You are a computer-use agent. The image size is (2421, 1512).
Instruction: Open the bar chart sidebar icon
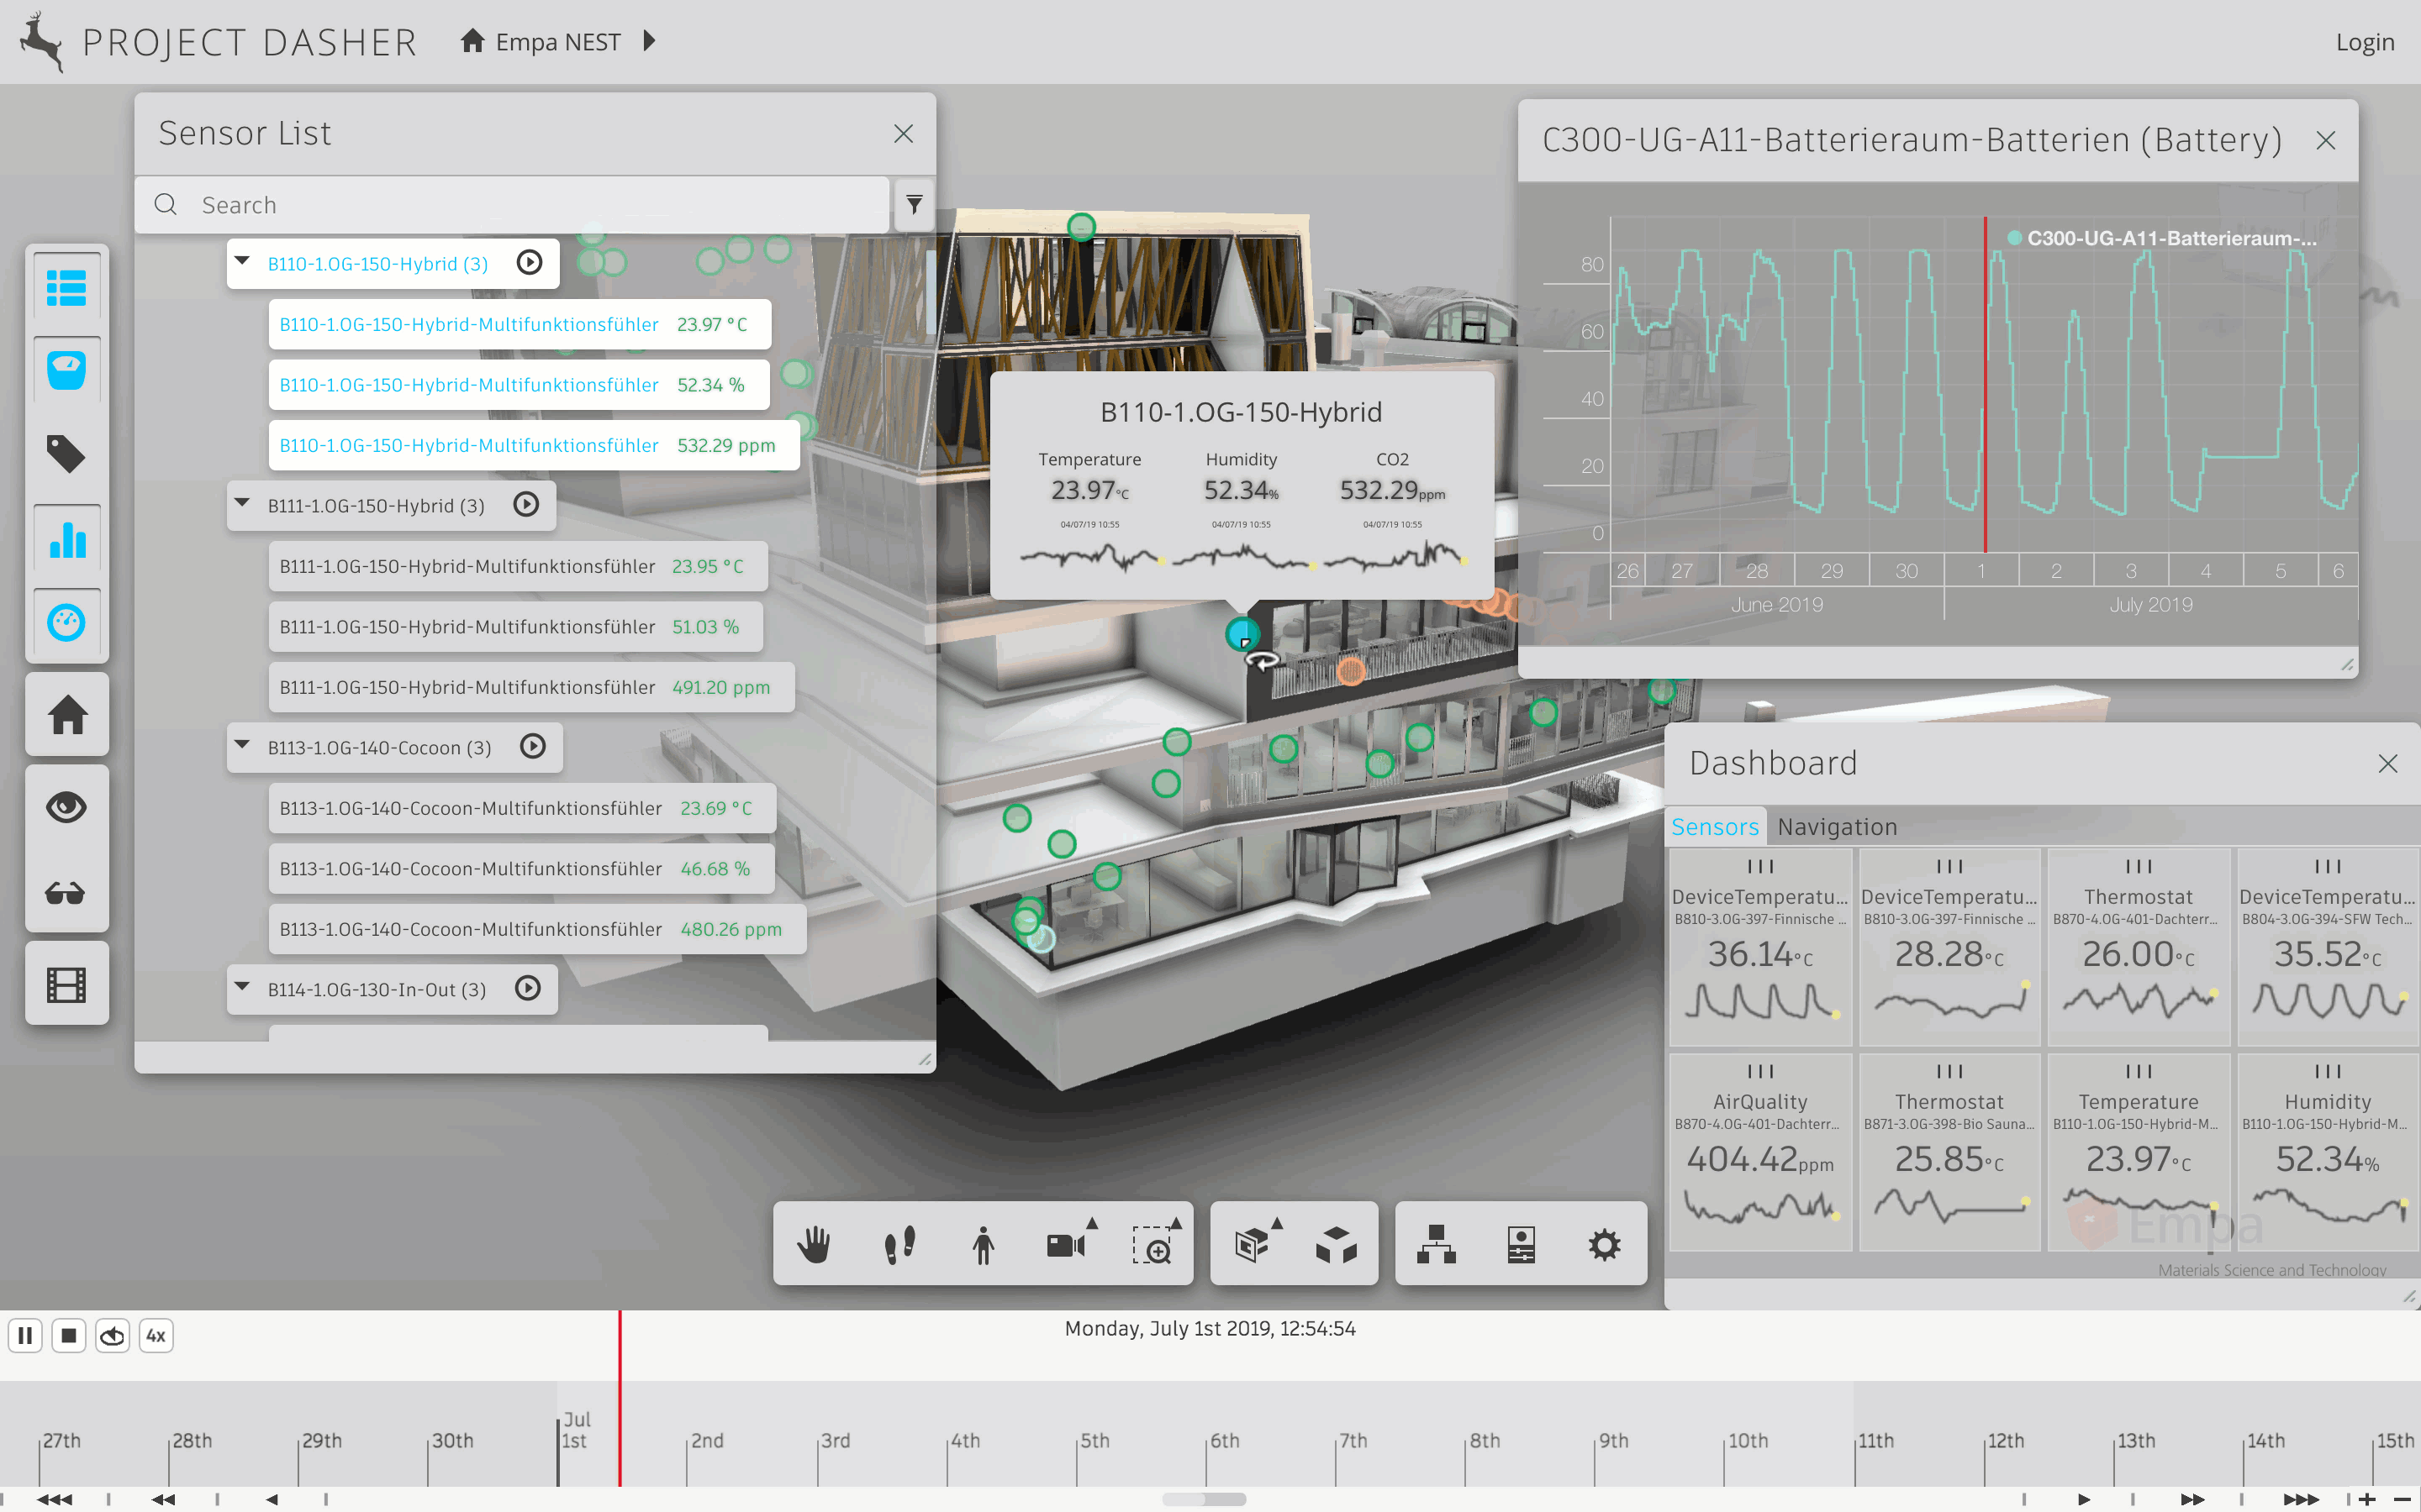(x=66, y=540)
